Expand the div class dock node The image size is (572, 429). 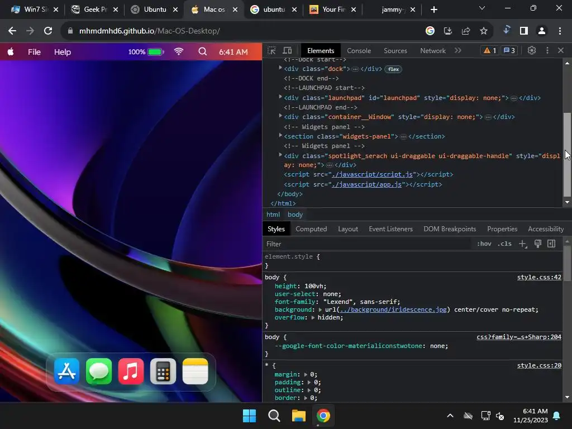point(280,68)
